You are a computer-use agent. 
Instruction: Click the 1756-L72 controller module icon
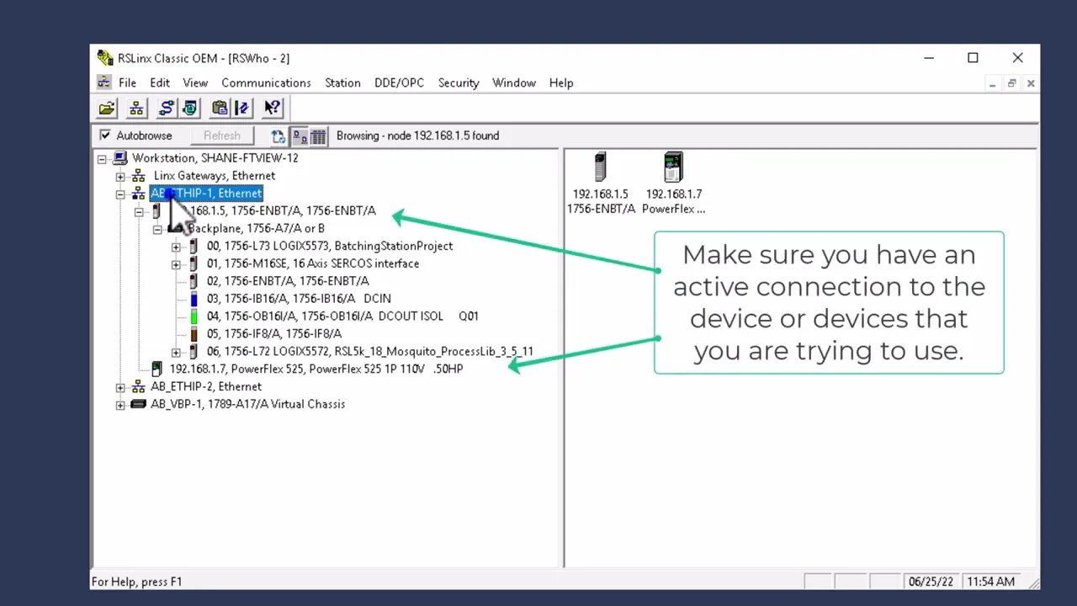point(193,352)
